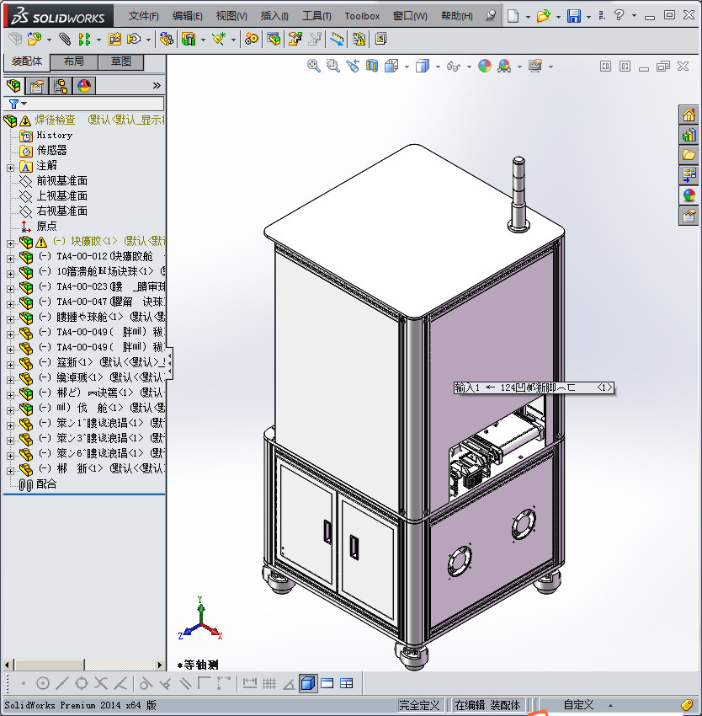Open the PropertyManager tab

pyautogui.click(x=37, y=86)
